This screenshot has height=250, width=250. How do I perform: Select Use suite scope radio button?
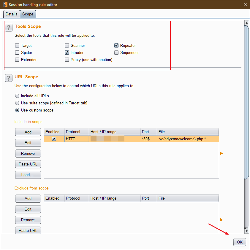[x=17, y=103]
